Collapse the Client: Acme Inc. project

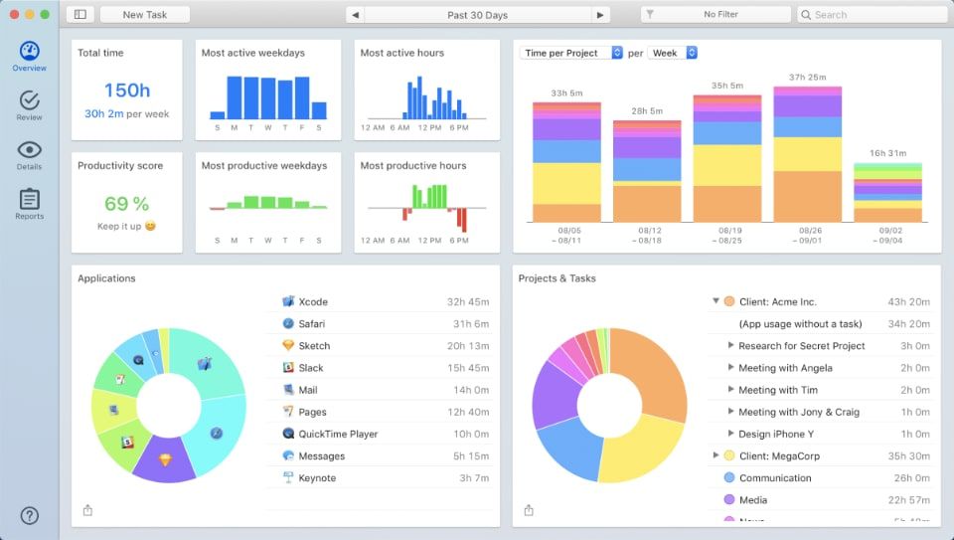(716, 300)
